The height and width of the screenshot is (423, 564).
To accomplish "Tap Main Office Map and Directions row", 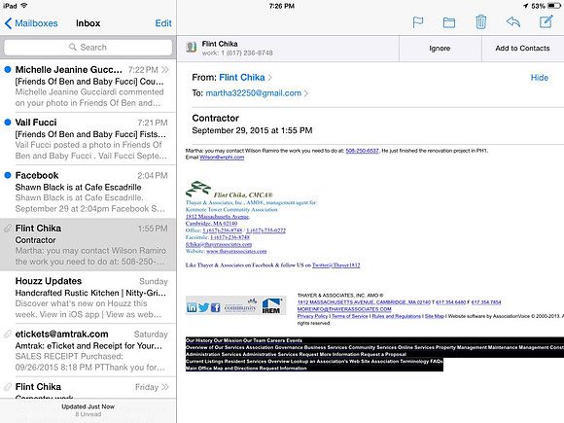I will pos(246,369).
